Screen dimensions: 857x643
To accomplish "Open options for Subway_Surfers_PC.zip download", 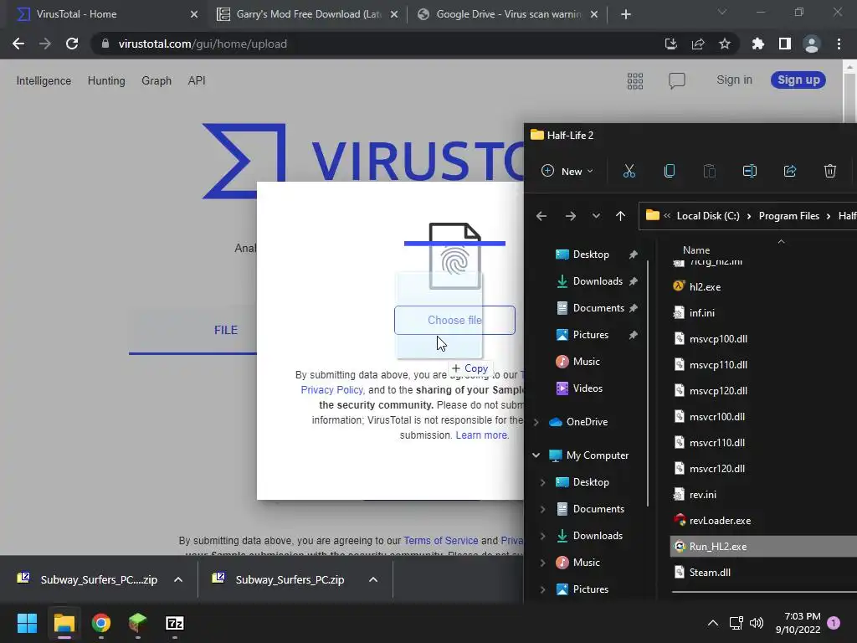I will [x=372, y=579].
